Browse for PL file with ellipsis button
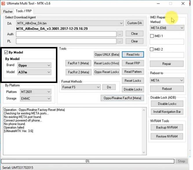This screenshot has width=193, height=170. [120, 41]
